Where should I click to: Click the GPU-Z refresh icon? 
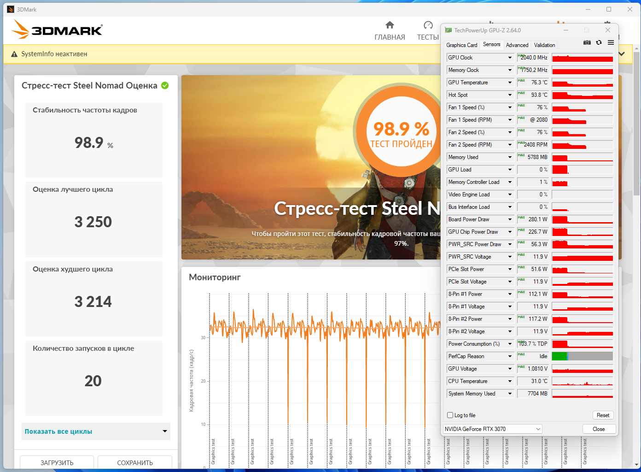pos(599,42)
